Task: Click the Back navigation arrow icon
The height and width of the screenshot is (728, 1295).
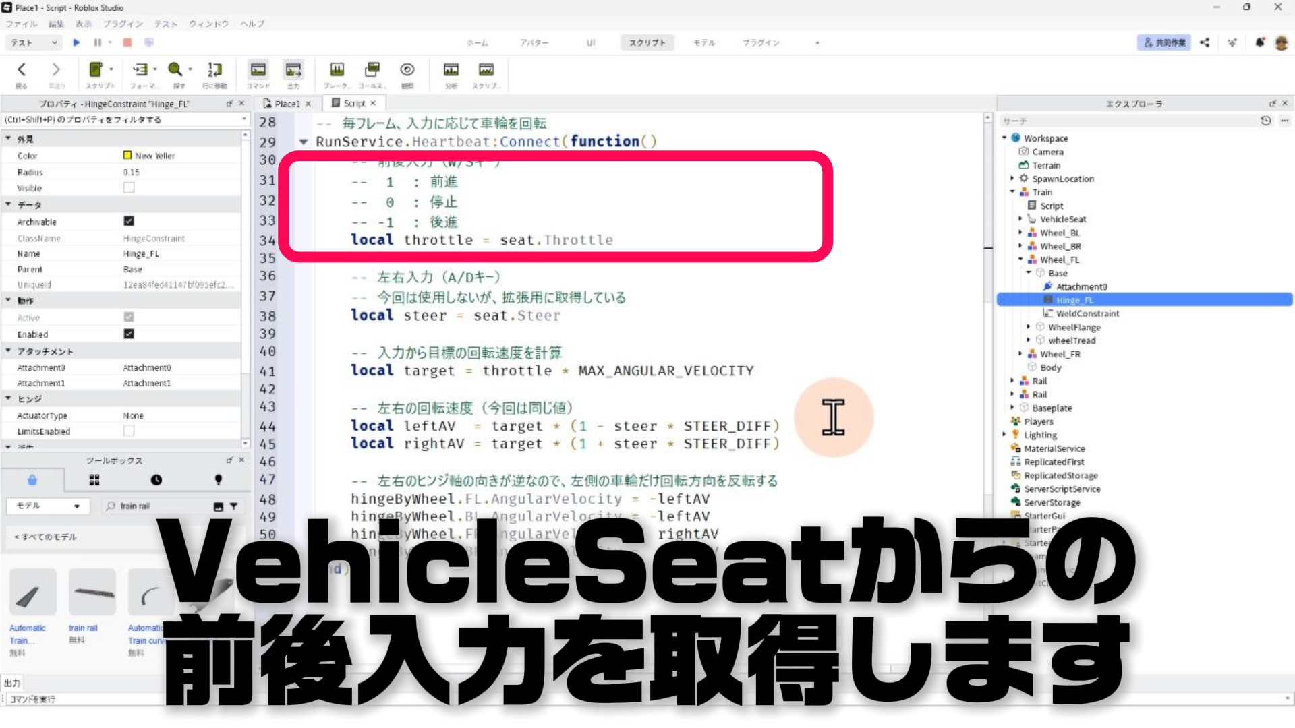Action: pyautogui.click(x=21, y=70)
